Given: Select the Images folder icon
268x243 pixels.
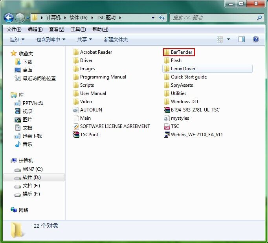Looking at the screenshot, I should click(76, 69).
